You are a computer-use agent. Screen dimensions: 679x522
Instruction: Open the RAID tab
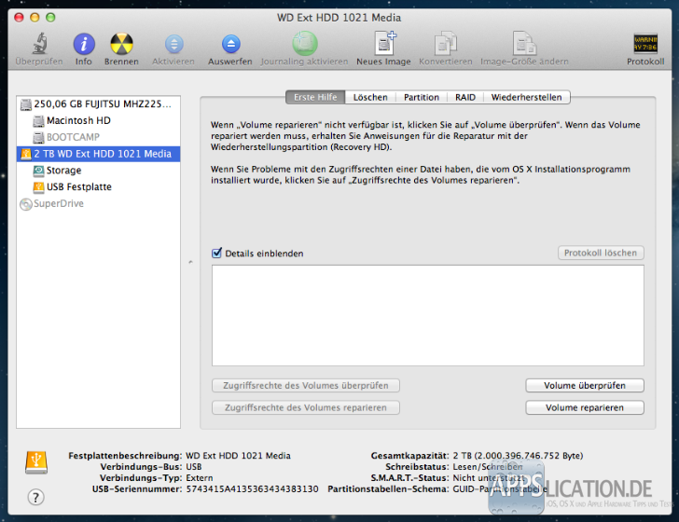(x=465, y=97)
